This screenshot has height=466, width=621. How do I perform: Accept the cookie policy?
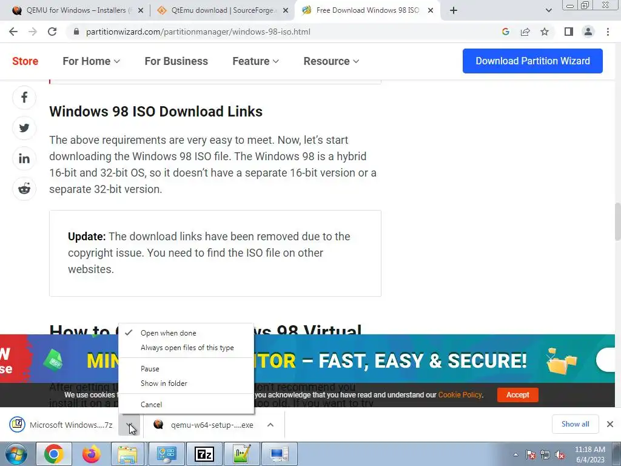(x=518, y=394)
